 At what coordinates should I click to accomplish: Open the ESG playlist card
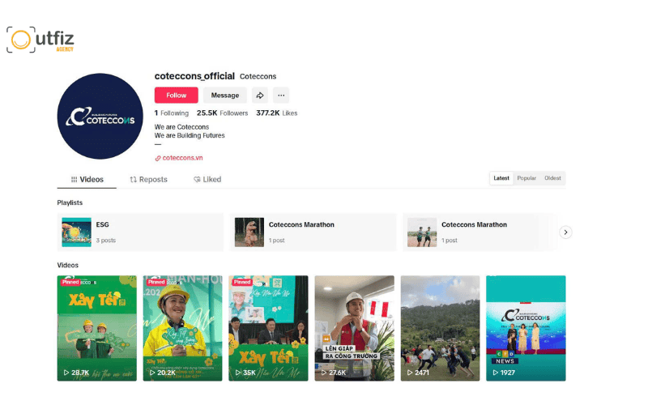point(140,232)
